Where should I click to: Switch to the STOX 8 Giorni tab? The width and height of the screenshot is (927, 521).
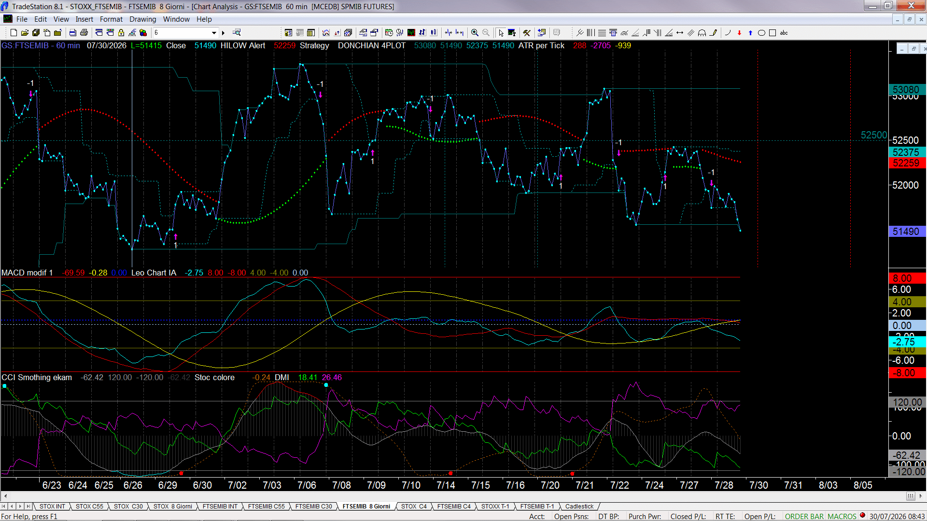point(173,507)
